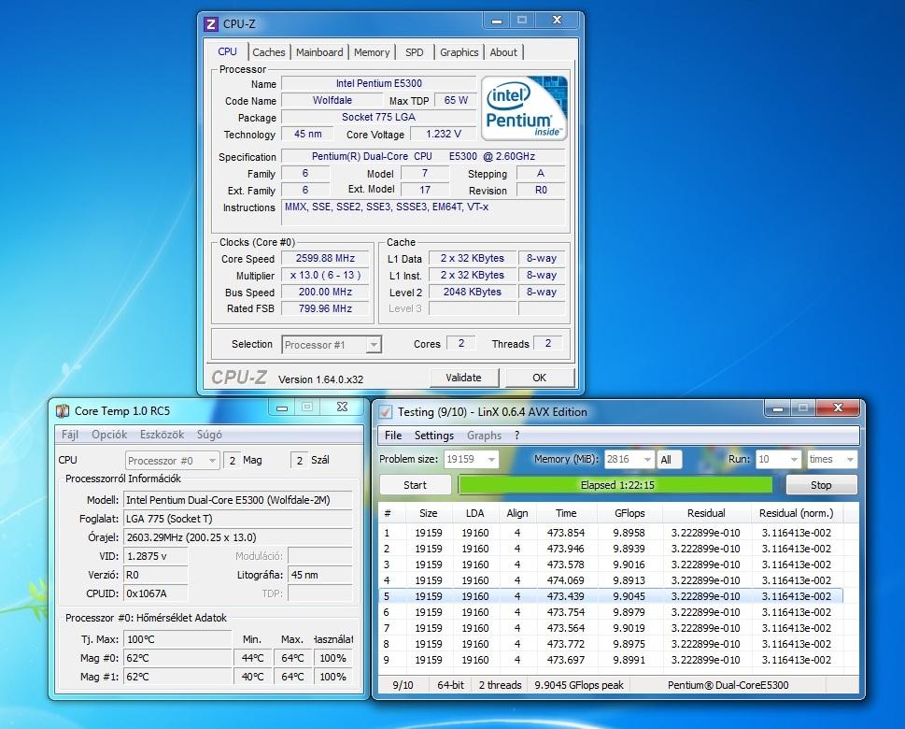The width and height of the screenshot is (905, 729).
Task: Select LinX result row with time 474.069
Action: (x=611, y=580)
